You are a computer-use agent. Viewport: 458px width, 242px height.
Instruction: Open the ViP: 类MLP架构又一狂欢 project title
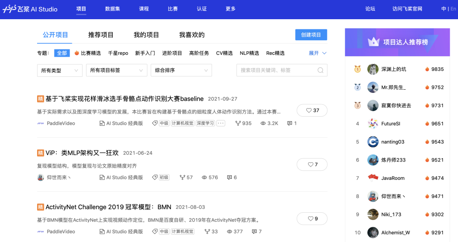[82, 153]
